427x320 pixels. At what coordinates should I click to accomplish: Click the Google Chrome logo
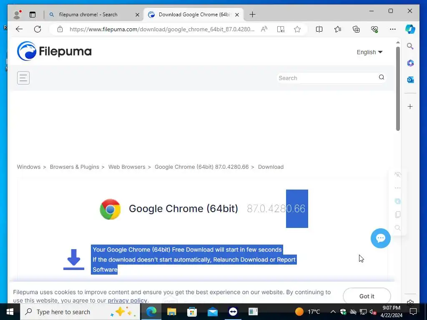[110, 209]
